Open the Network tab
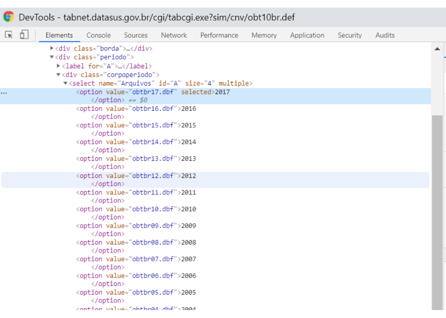Image resolution: width=446 pixels, height=318 pixels. click(x=174, y=35)
